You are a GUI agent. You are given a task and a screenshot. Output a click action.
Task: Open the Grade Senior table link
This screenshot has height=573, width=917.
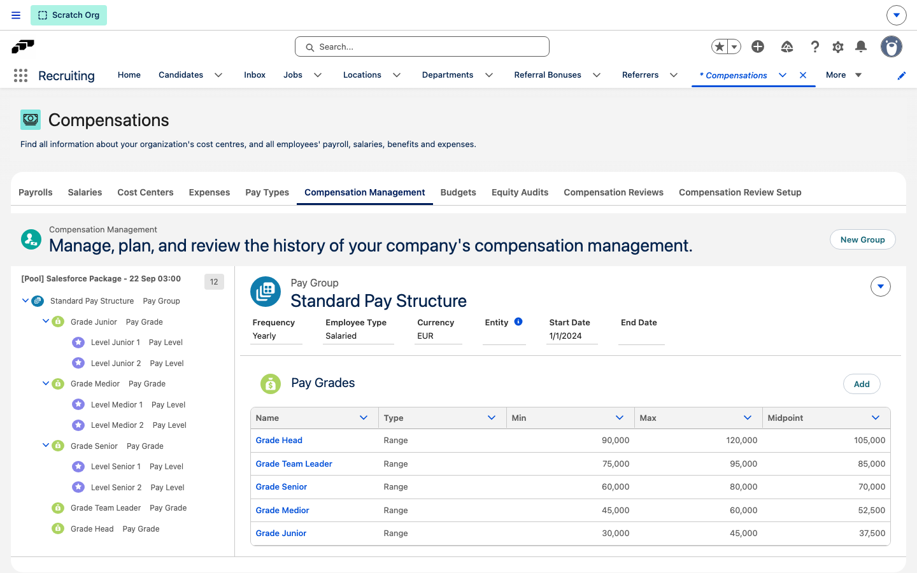(281, 487)
